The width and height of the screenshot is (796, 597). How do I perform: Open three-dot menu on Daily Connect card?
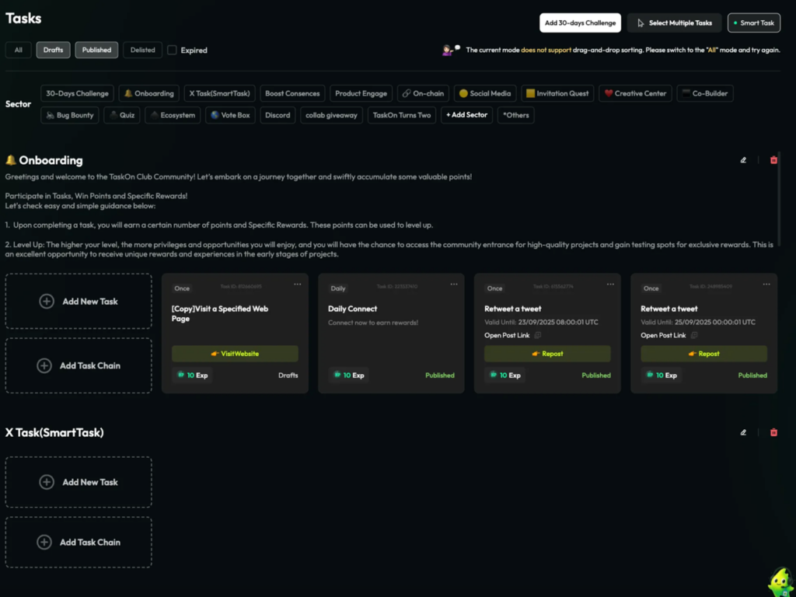coord(454,285)
